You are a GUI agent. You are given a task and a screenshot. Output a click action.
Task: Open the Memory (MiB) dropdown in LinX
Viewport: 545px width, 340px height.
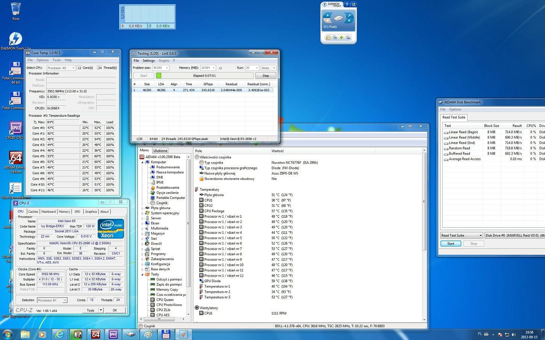pos(213,68)
